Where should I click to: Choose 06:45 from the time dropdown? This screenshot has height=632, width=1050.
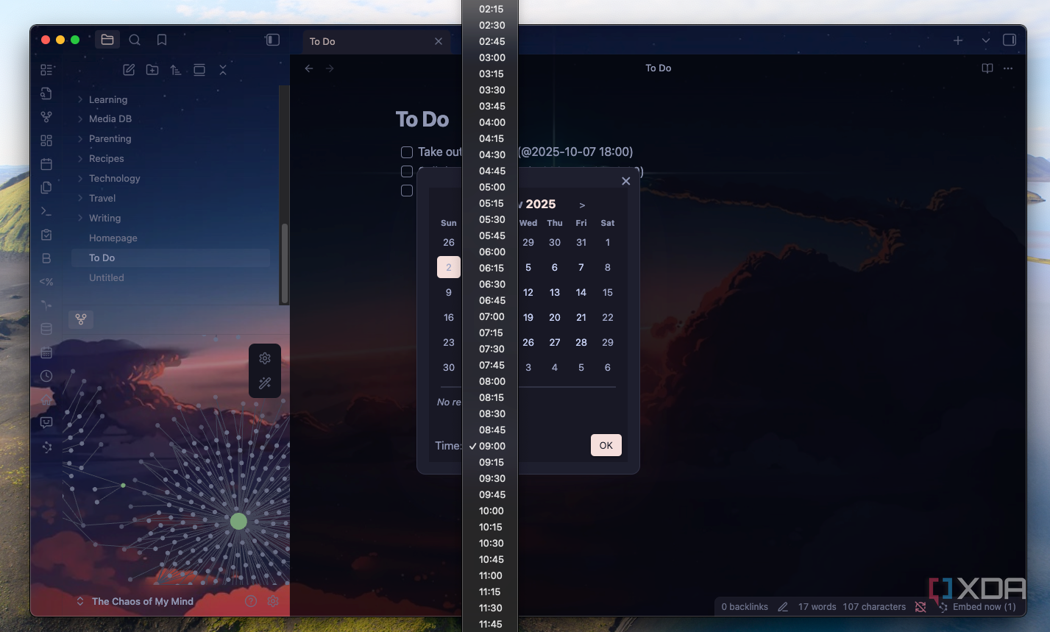click(490, 300)
